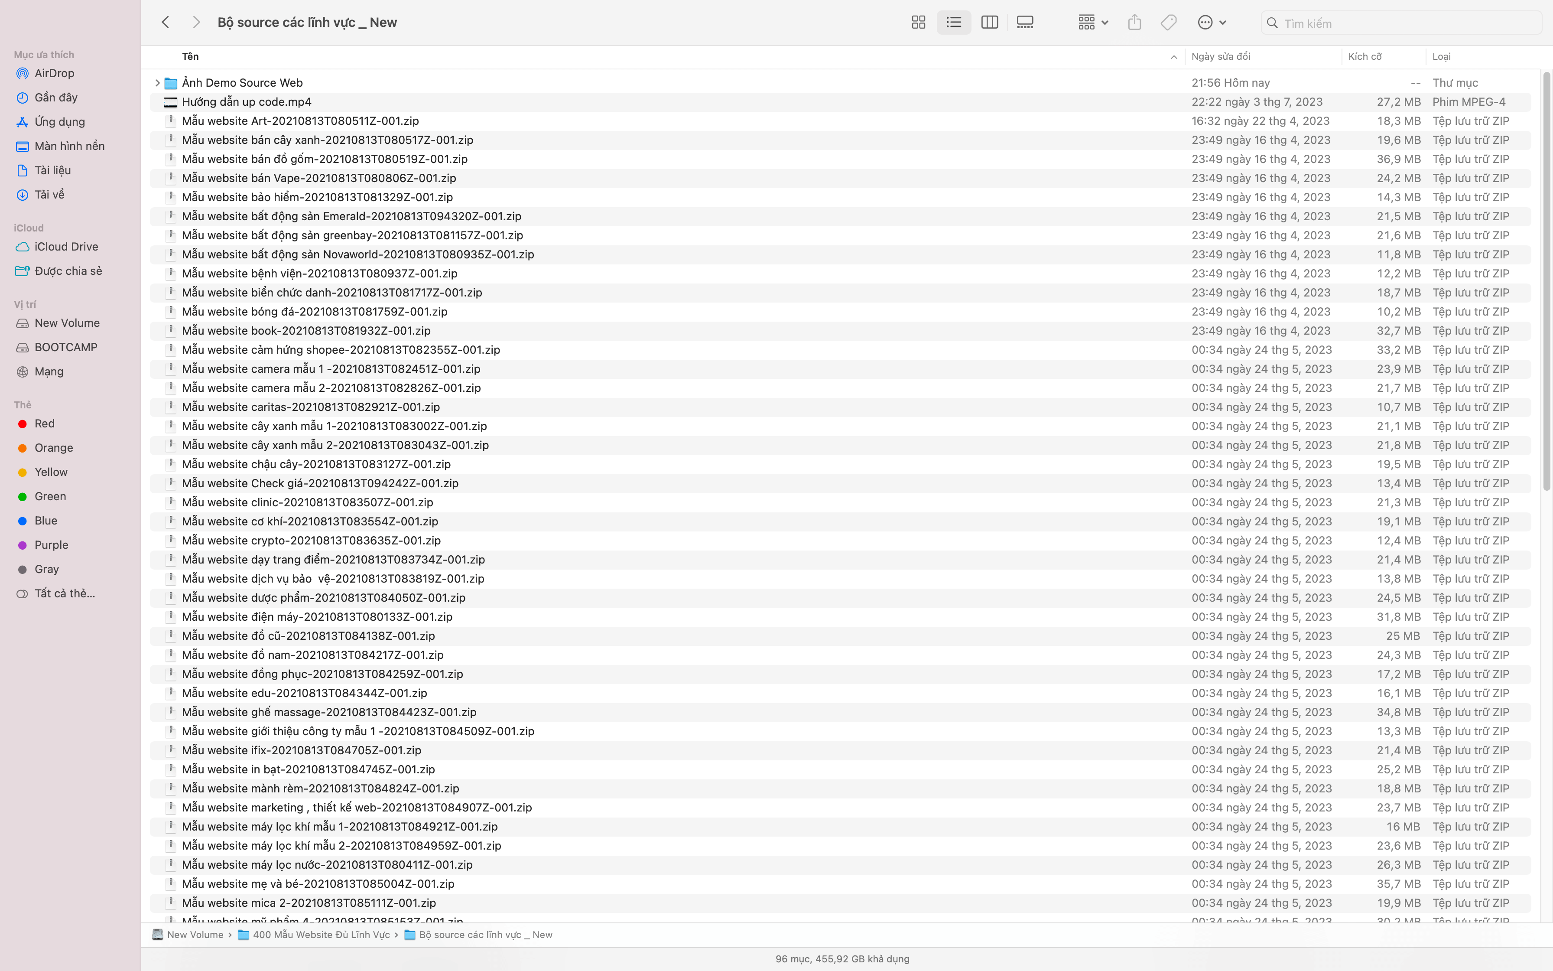Expand the Ảnh Demo Source Web folder
Viewport: 1553px width, 971px height.
pos(157,82)
